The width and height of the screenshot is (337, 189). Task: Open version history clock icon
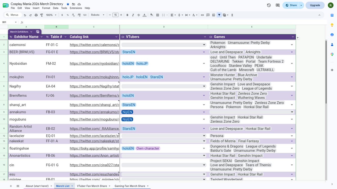pos(269,5)
